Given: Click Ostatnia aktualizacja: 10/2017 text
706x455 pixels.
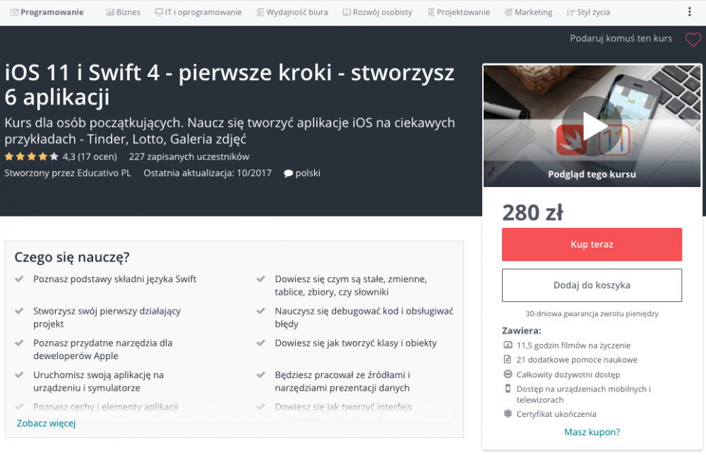Looking at the screenshot, I should (208, 173).
